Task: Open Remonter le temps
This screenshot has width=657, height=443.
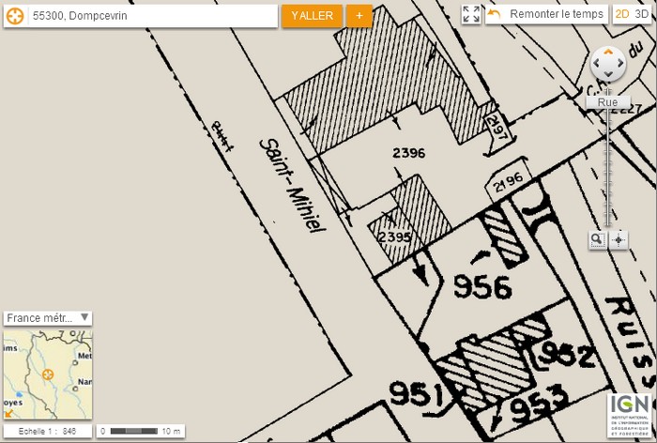Action: (546, 15)
